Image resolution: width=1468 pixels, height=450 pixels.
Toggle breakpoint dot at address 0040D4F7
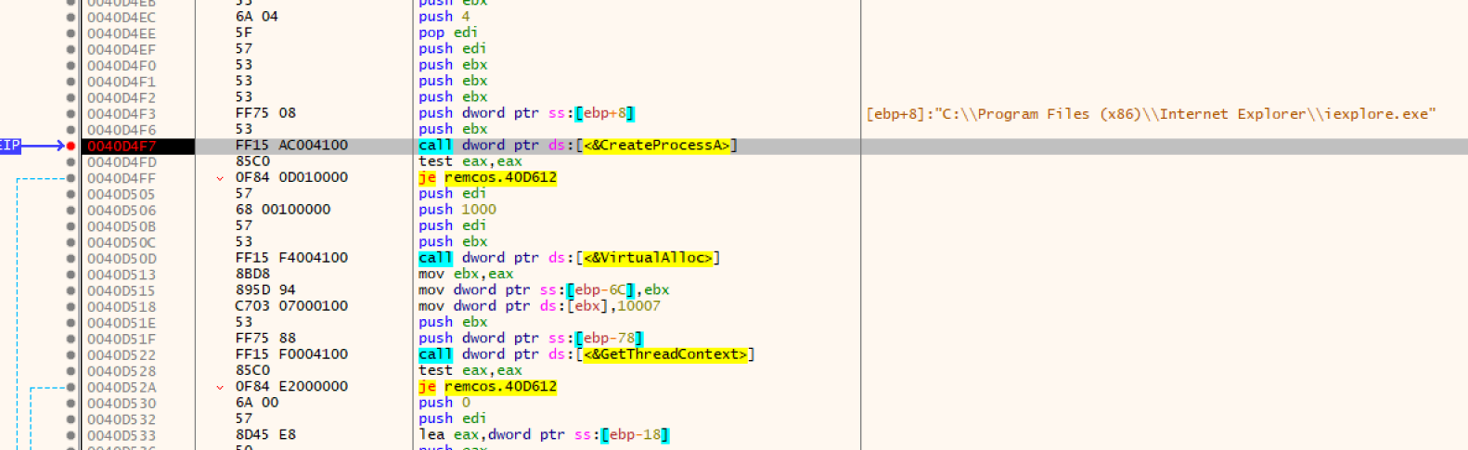point(71,146)
